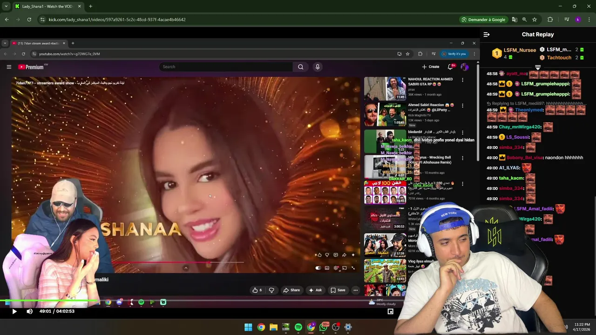Like the YouTube video
The height and width of the screenshot is (335, 596).
click(x=257, y=290)
